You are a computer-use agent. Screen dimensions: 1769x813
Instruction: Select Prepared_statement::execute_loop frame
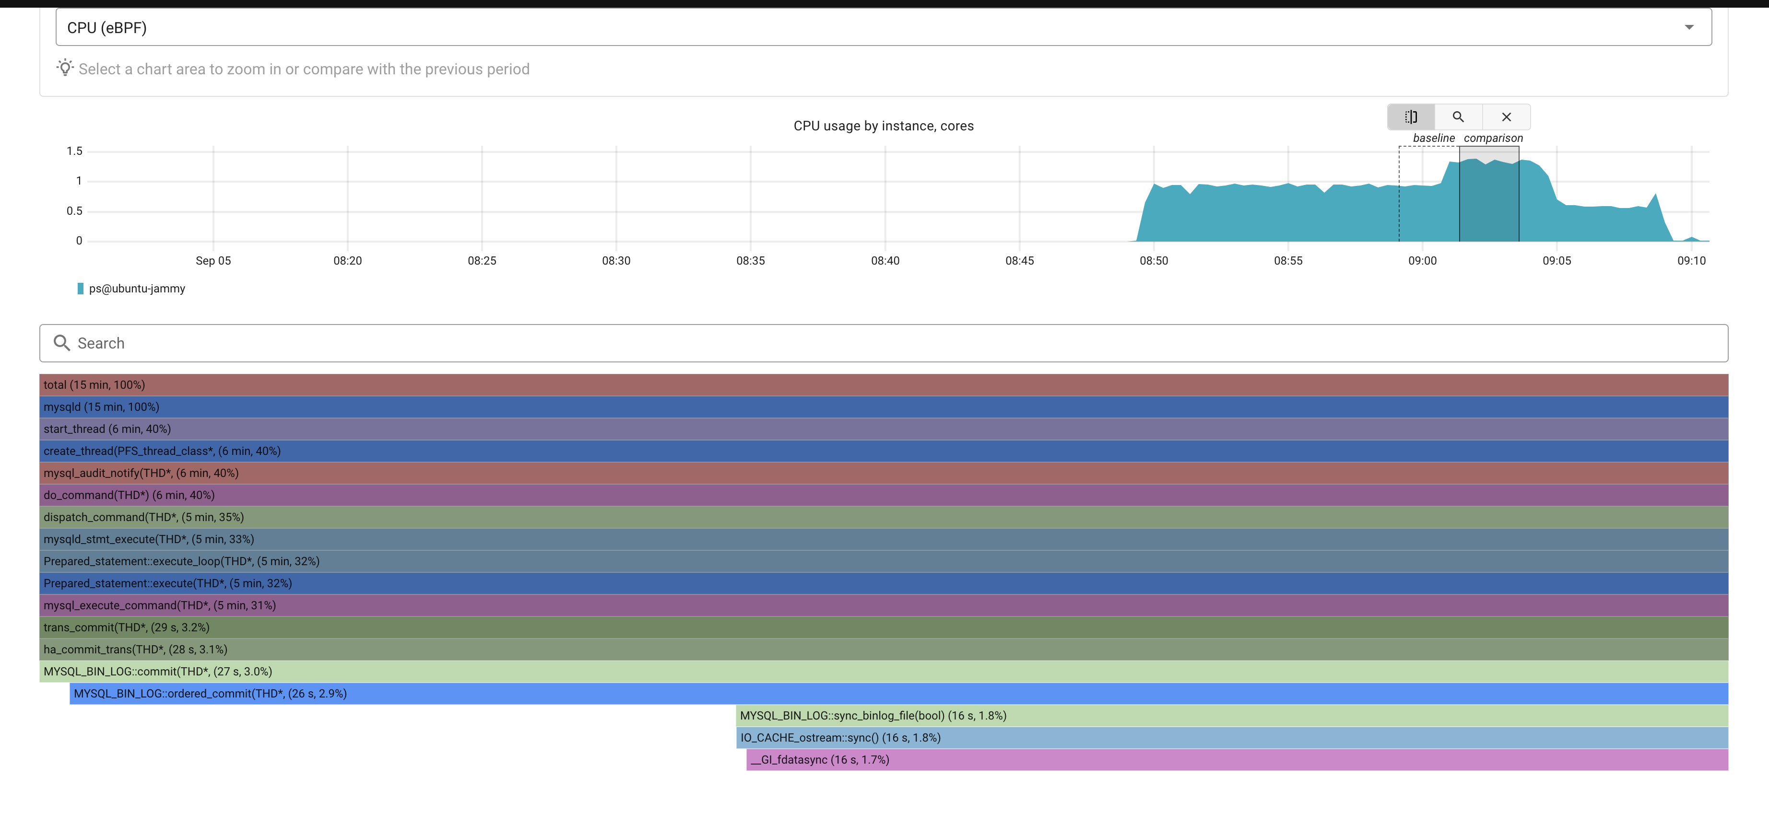883,561
